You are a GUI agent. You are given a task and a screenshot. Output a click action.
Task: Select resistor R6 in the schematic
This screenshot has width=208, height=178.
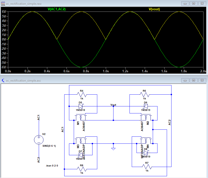tap(144, 95)
